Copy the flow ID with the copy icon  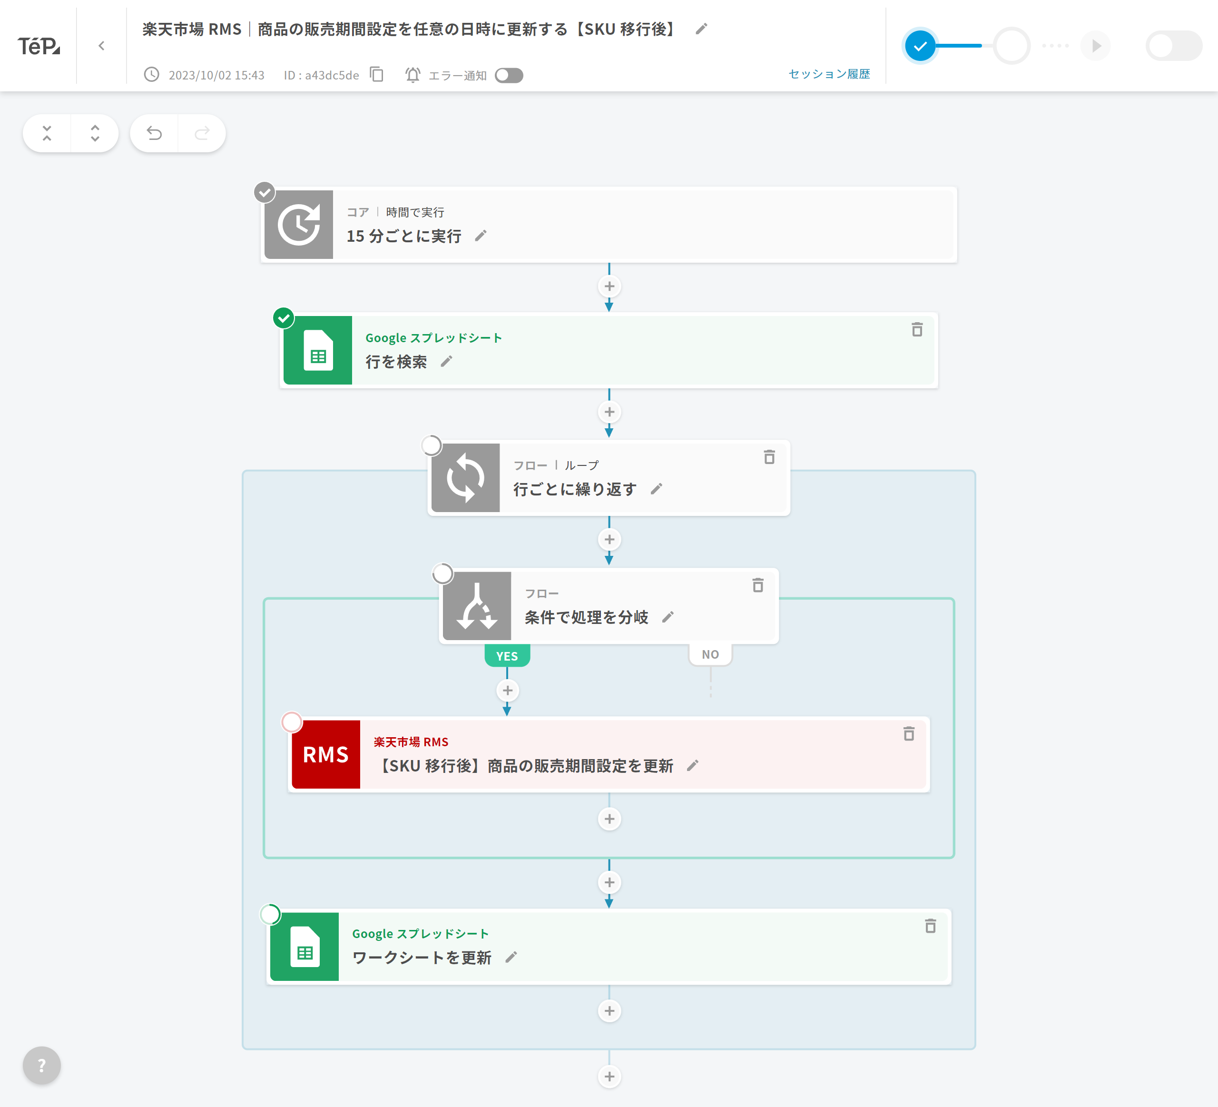click(376, 74)
